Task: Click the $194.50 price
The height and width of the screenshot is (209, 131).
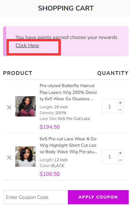Action: [x=50, y=127]
